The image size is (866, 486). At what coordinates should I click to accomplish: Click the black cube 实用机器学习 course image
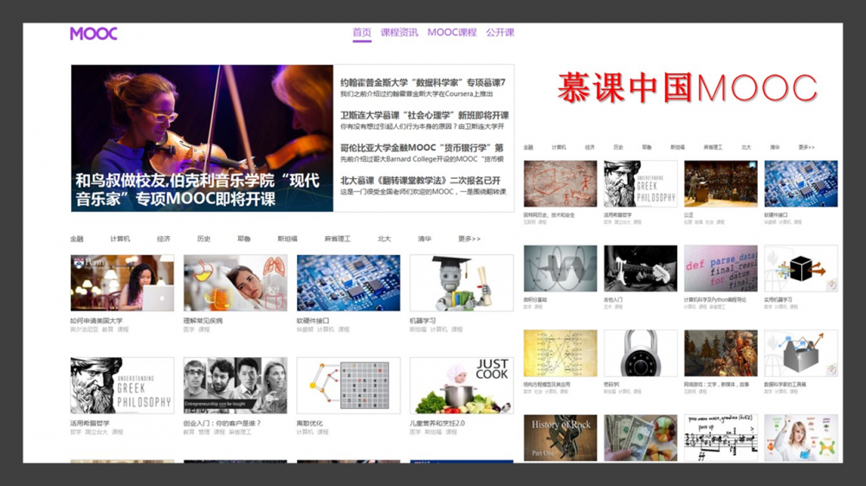coord(801,269)
